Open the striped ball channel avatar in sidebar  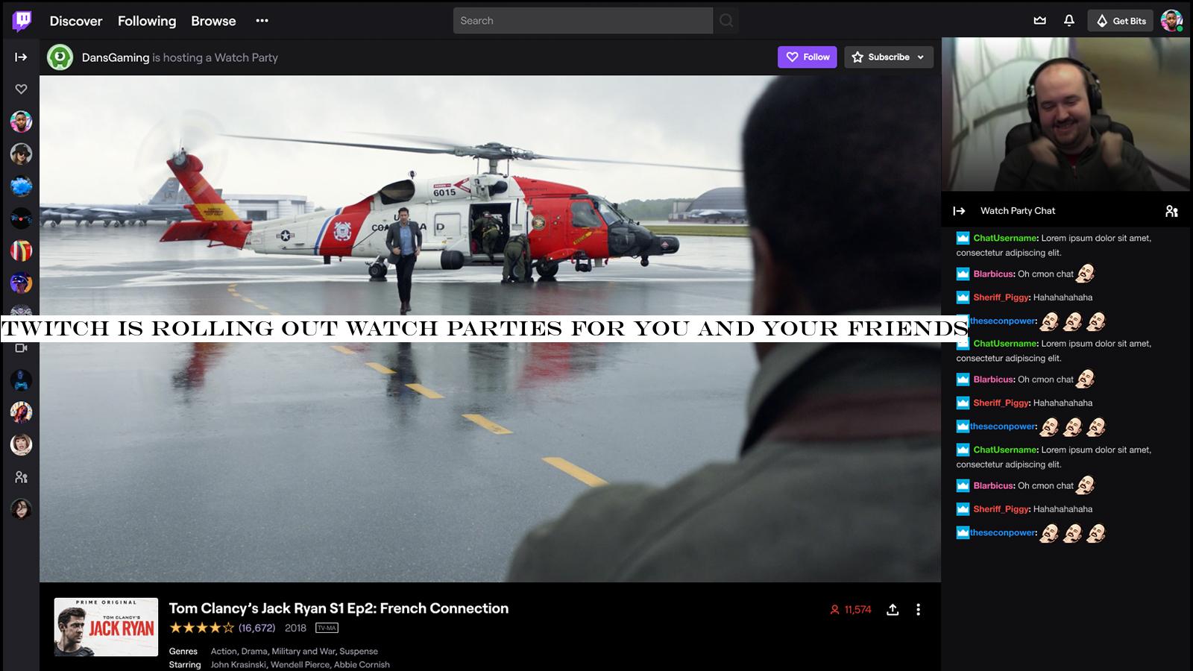pos(21,251)
